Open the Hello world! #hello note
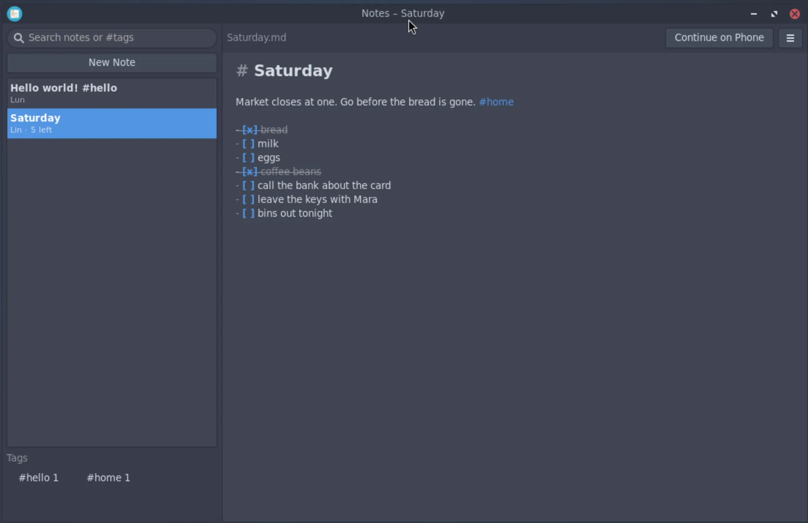808x523 pixels. tap(112, 93)
